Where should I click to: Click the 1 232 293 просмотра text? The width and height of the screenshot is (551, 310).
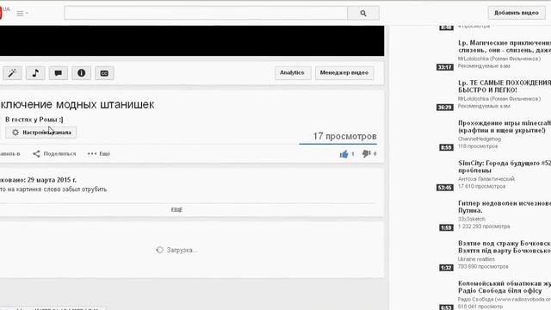pos(484,226)
